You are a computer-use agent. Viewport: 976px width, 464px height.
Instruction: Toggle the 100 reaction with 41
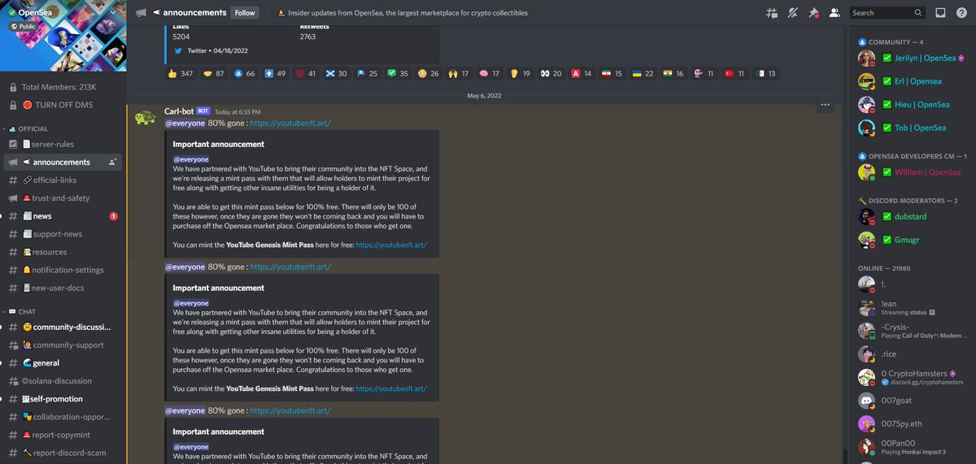click(x=306, y=74)
